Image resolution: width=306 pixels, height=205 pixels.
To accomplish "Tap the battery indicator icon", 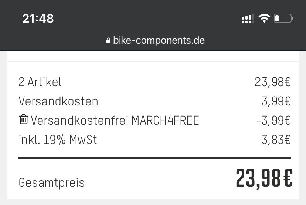I will coord(283,19).
